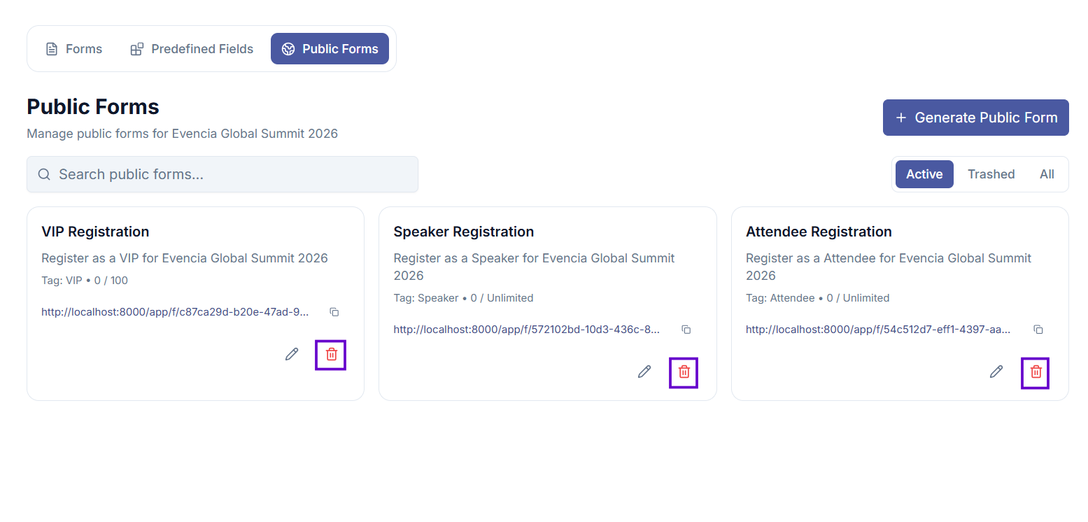Focus the Search public forms field
Viewport: 1088px width, 522px height.
coord(222,174)
